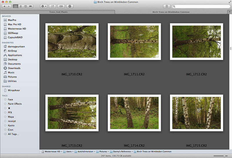
Task: Open the Utilities folder
Action: [x=12, y=81]
